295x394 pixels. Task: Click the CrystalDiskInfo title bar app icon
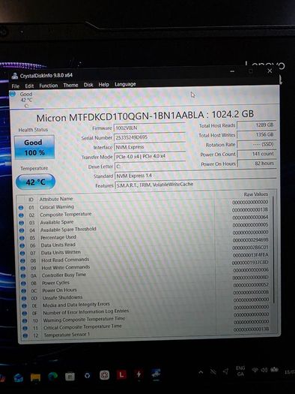point(15,76)
